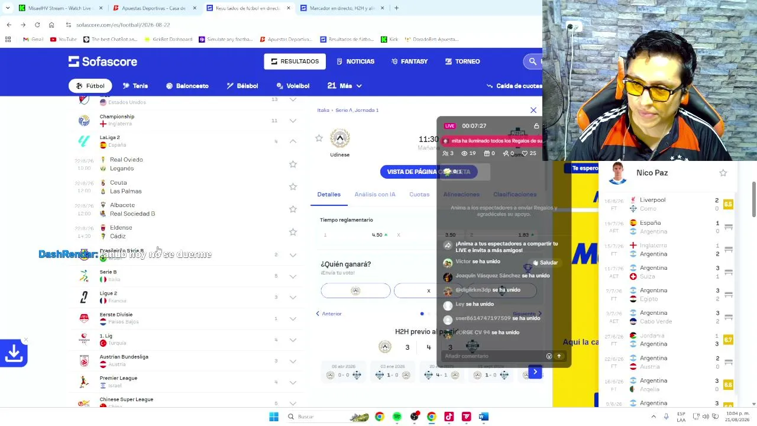Click the Udinese team crest
Image resolution: width=757 pixels, height=426 pixels.
339,139
